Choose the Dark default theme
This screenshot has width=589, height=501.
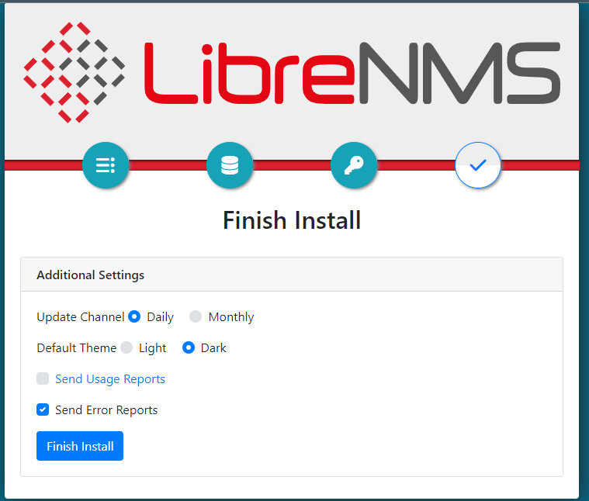189,348
